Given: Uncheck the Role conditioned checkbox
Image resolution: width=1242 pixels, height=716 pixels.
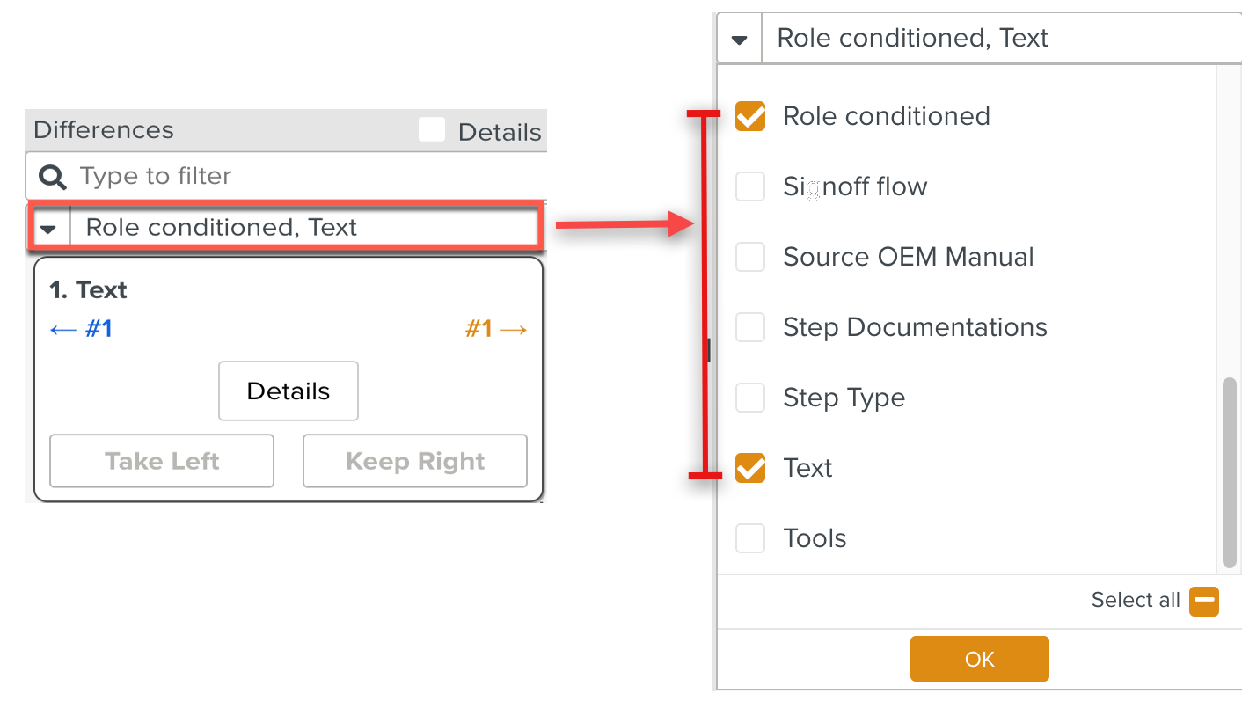Looking at the screenshot, I should (750, 116).
